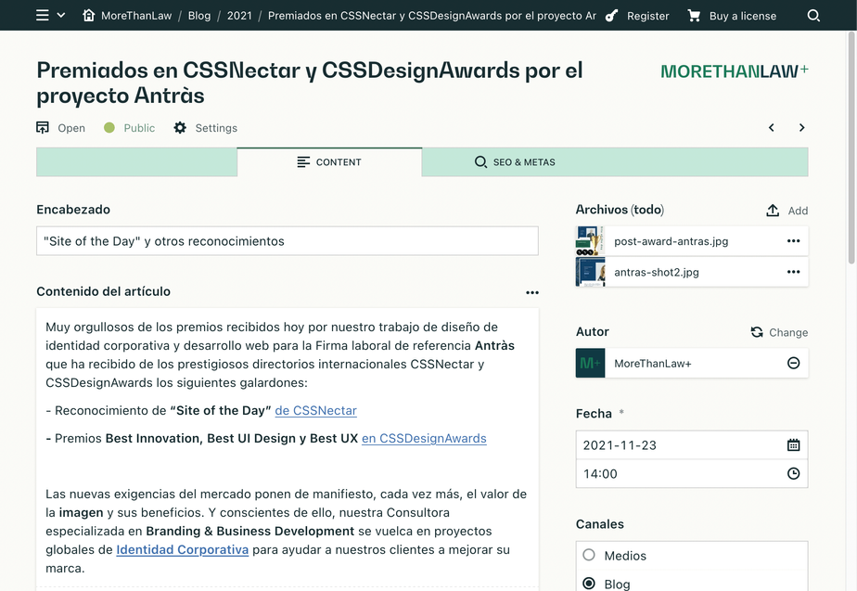The width and height of the screenshot is (857, 591).
Task: Select the Blog channel radio button
Action: pyautogui.click(x=589, y=584)
